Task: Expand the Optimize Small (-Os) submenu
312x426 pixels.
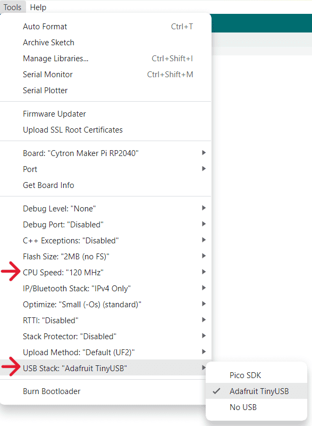Action: 105,305
